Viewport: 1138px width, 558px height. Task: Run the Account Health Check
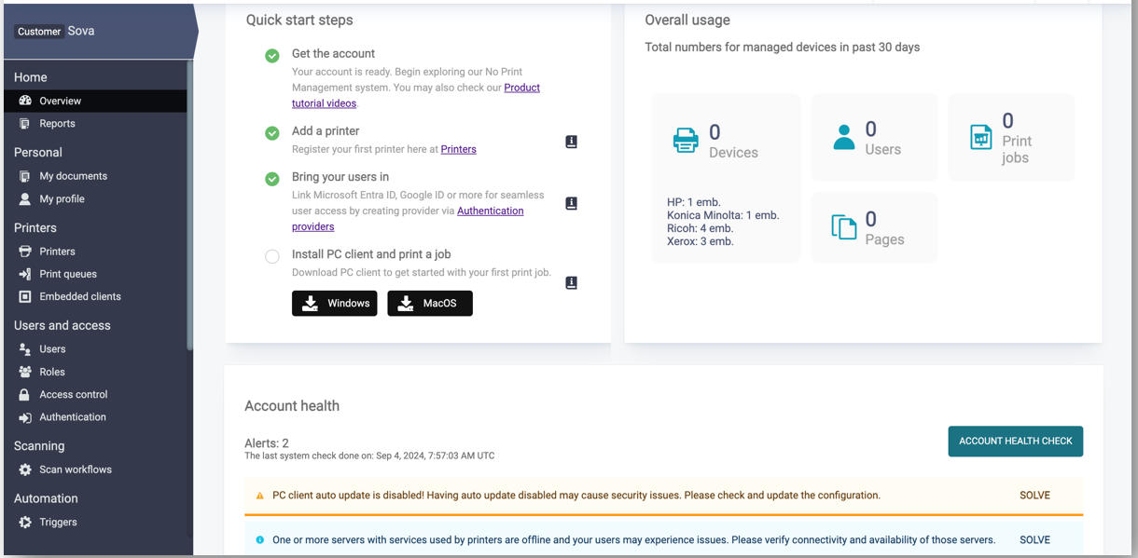(x=1015, y=442)
